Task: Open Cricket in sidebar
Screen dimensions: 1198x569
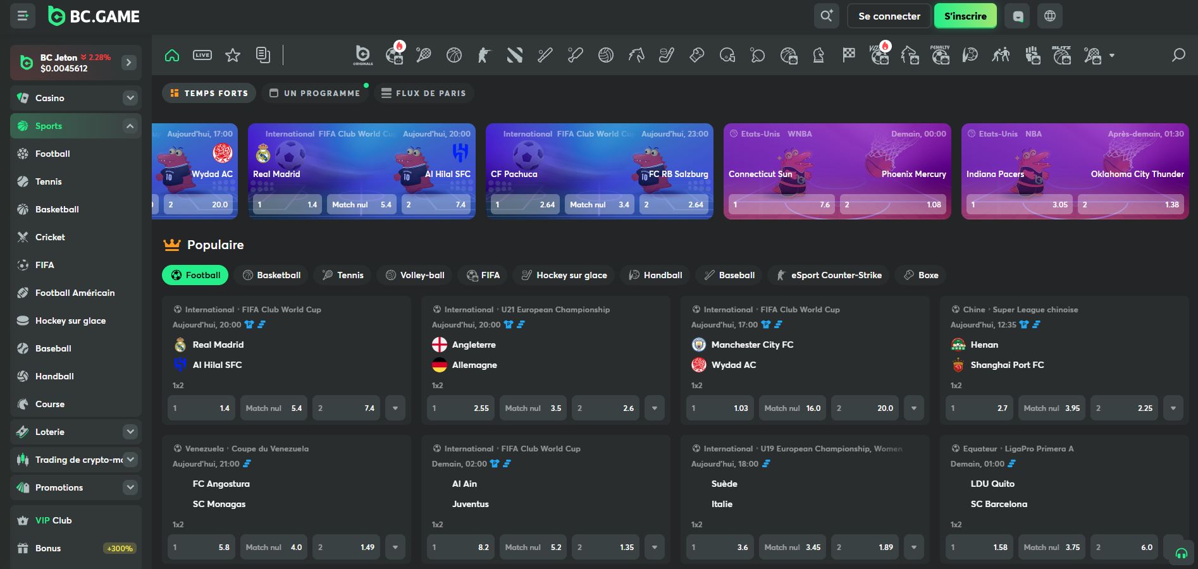Action: [76, 237]
